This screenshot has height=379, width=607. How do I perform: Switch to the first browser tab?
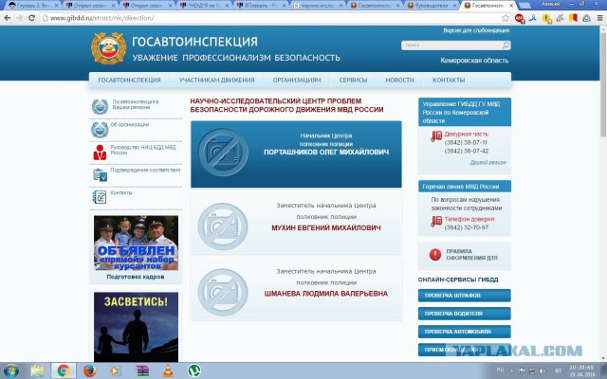tap(31, 6)
